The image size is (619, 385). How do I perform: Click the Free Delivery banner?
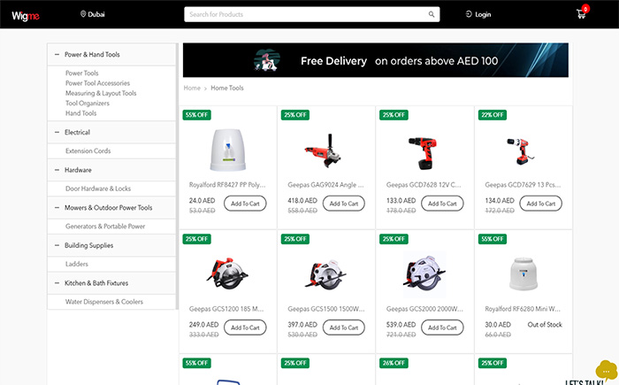(375, 61)
